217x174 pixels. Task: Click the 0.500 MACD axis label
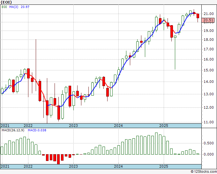point(209,143)
